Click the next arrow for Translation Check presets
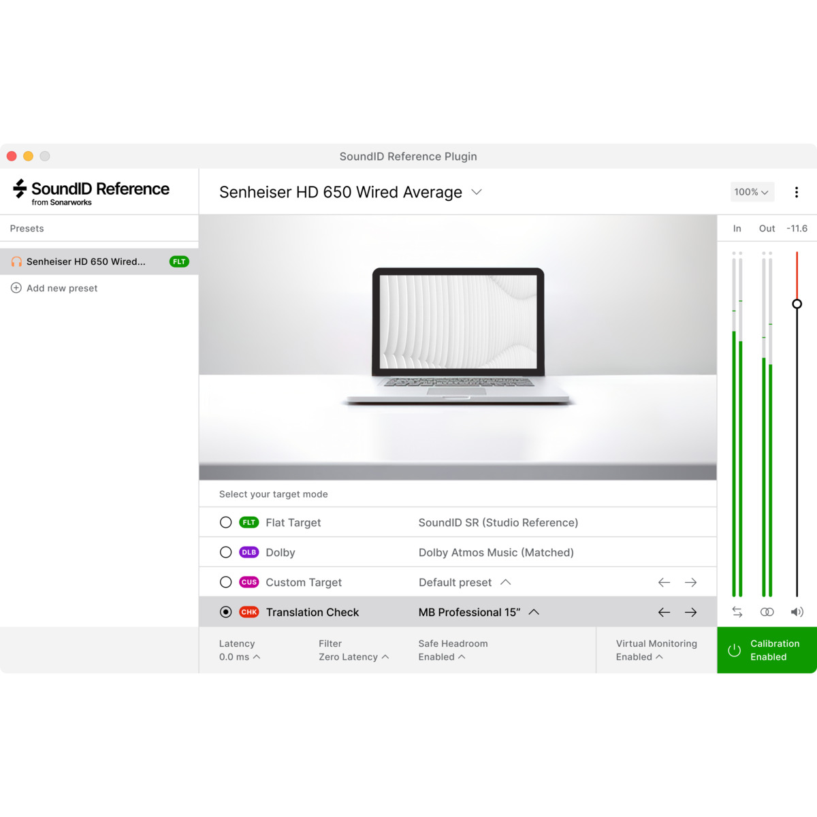 (x=691, y=612)
